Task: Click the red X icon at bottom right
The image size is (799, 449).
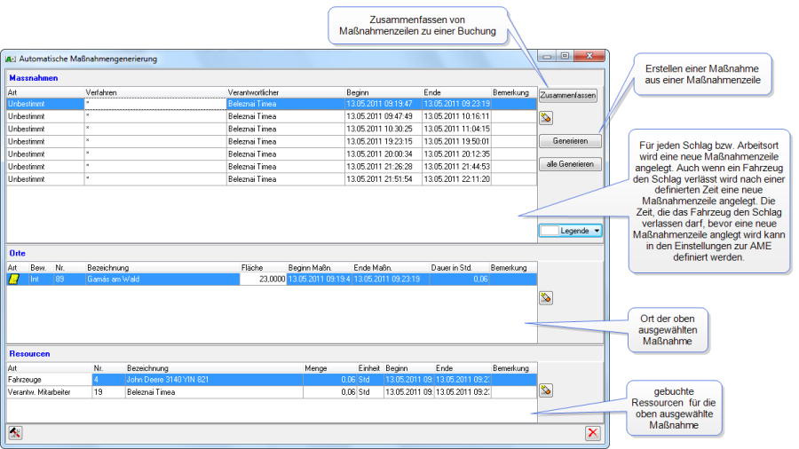Action: click(x=592, y=433)
